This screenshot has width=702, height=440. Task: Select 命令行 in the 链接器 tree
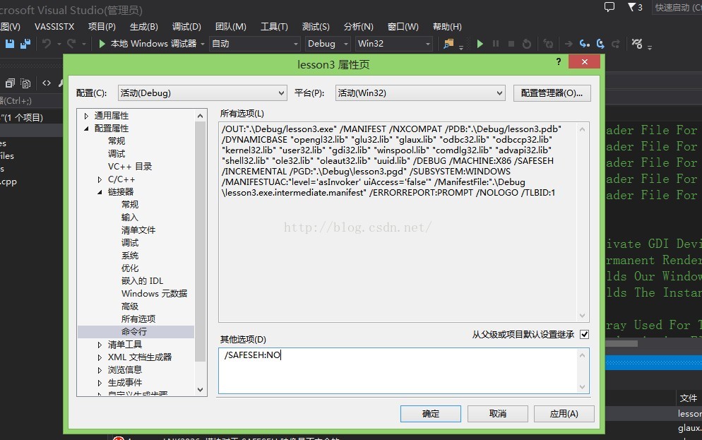[x=134, y=332]
